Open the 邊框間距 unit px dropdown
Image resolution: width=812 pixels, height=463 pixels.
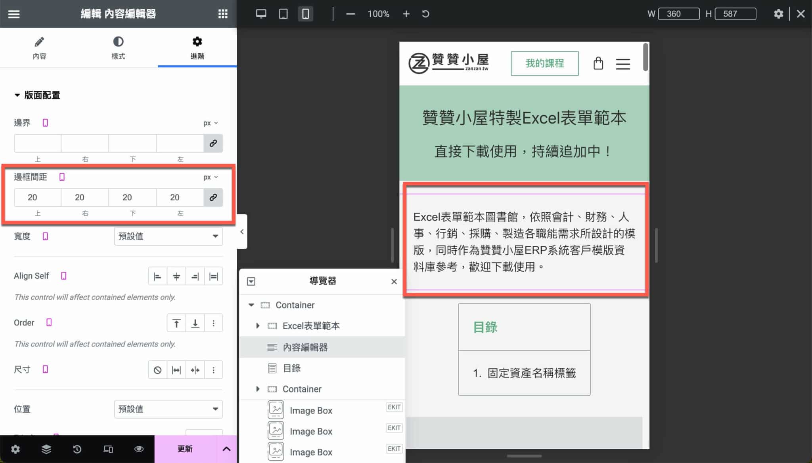tap(211, 177)
